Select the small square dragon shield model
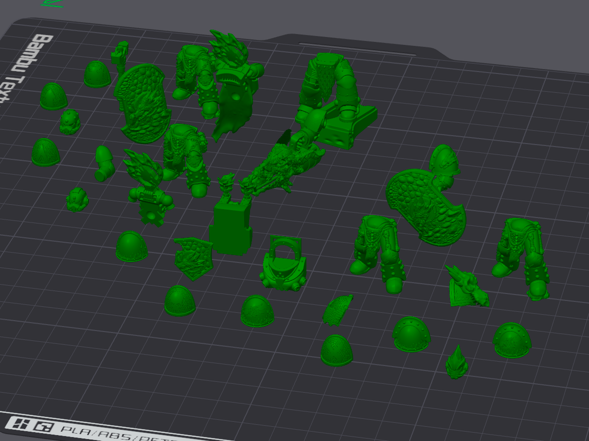This screenshot has width=589, height=441. point(194,258)
